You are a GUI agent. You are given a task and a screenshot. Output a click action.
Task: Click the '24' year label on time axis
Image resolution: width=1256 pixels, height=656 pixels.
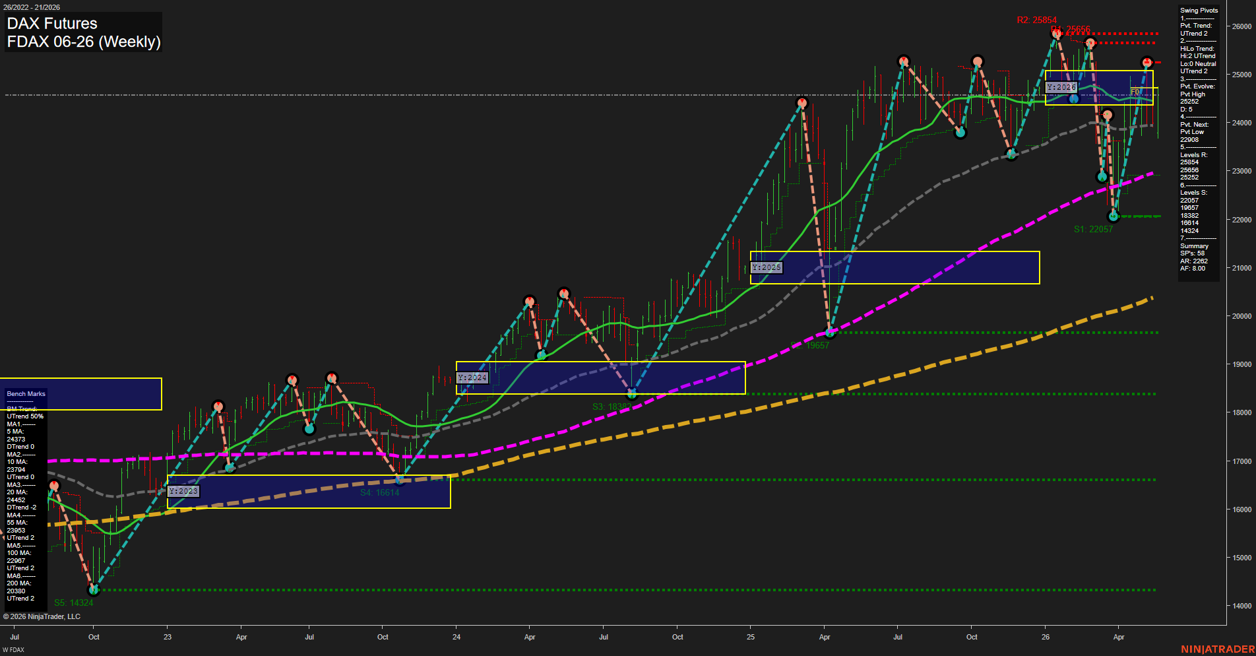tap(456, 637)
